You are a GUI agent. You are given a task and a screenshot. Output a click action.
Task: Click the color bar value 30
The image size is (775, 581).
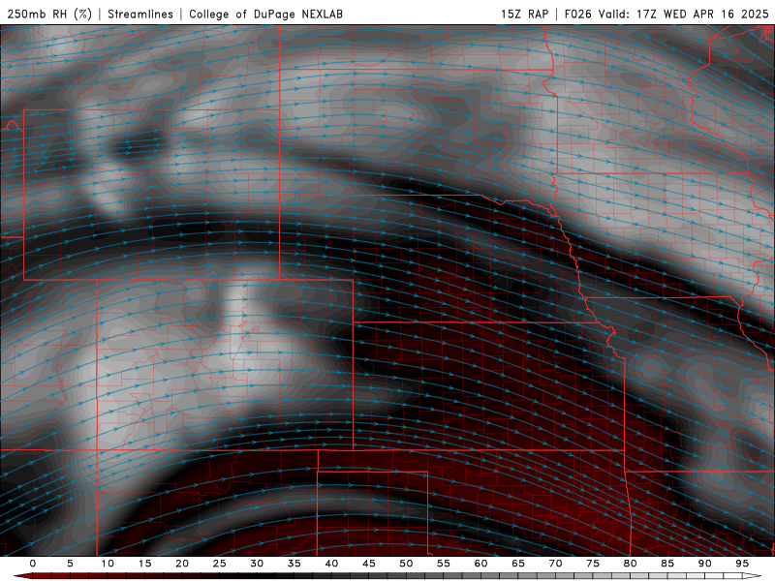257,564
